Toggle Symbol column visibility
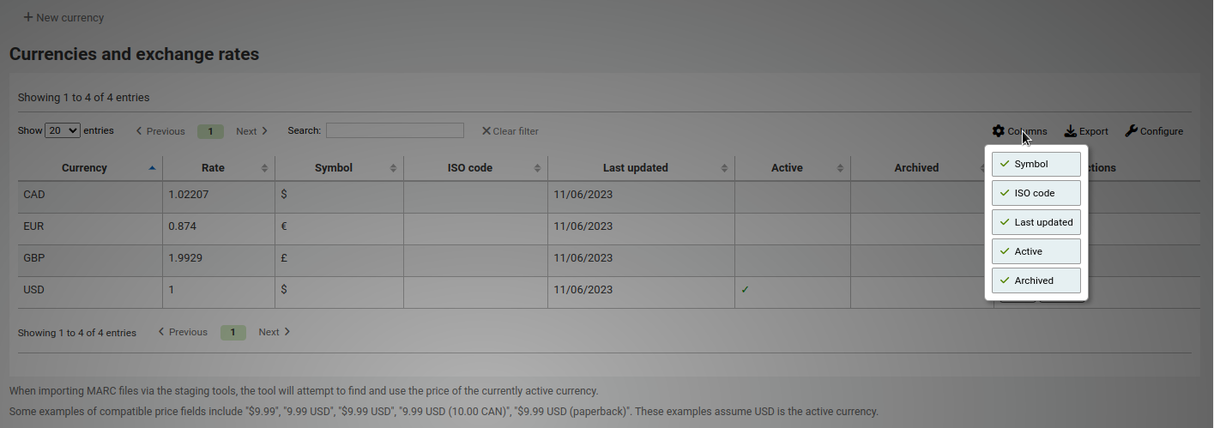The width and height of the screenshot is (1214, 428). tap(1036, 164)
